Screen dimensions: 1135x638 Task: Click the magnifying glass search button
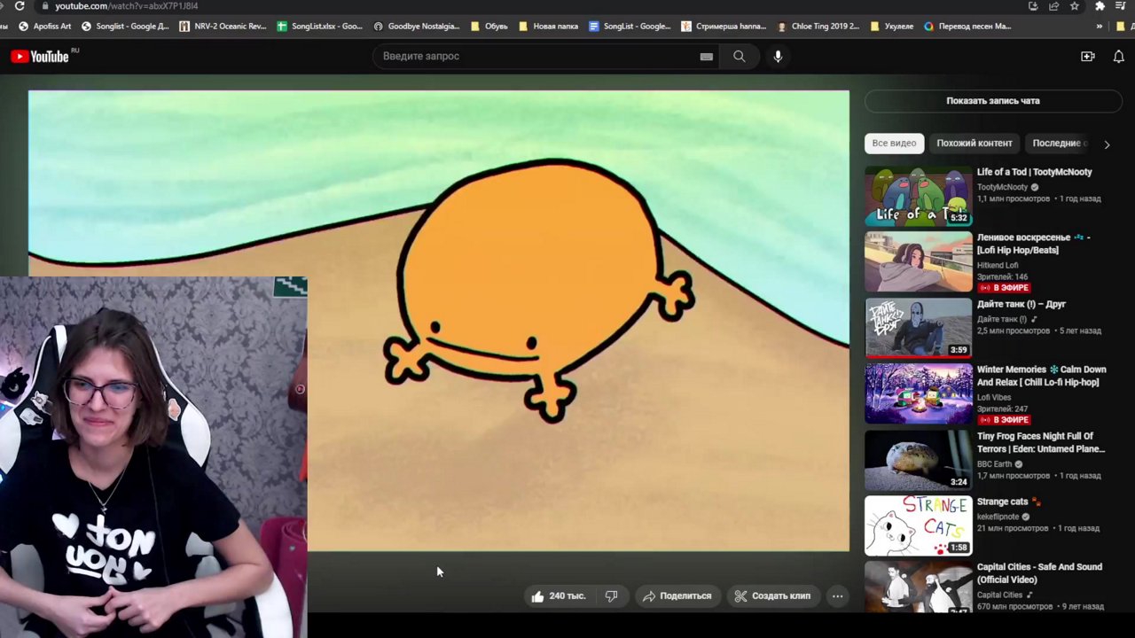click(739, 56)
